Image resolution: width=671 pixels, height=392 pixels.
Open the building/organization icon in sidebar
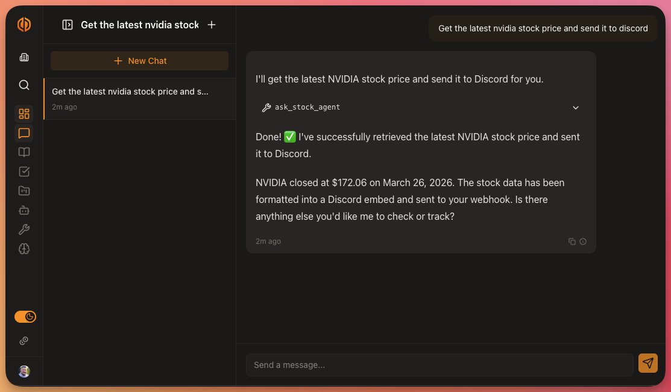click(x=24, y=57)
